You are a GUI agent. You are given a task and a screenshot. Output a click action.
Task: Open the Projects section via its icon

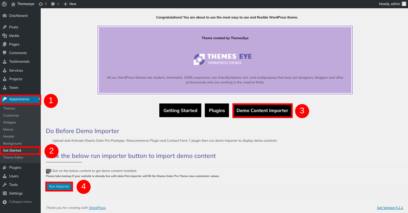click(5, 79)
